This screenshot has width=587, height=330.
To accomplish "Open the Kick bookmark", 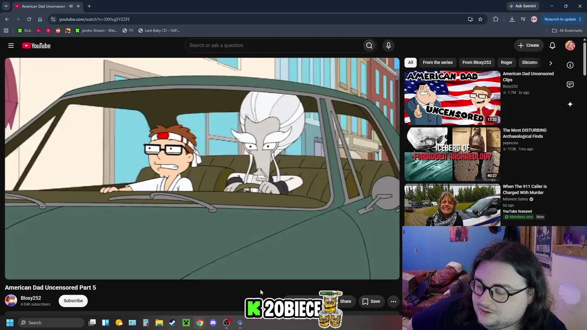I will [25, 31].
